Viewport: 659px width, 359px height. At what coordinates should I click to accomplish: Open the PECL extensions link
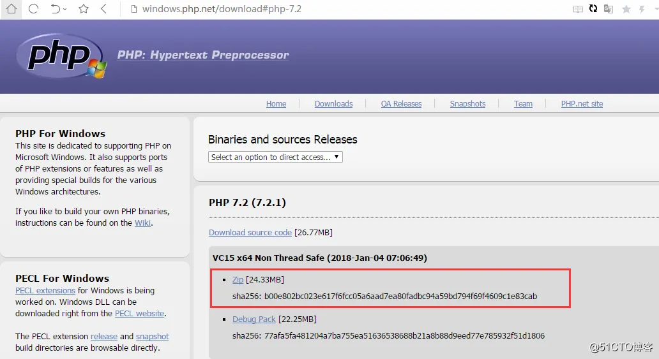click(x=45, y=291)
